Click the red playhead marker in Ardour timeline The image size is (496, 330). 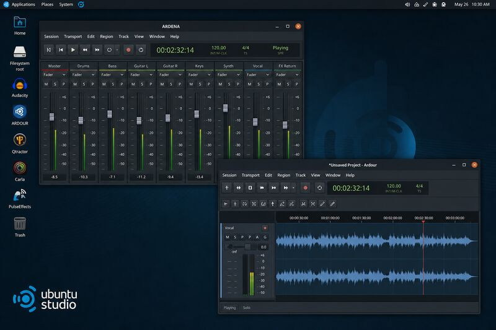(423, 222)
